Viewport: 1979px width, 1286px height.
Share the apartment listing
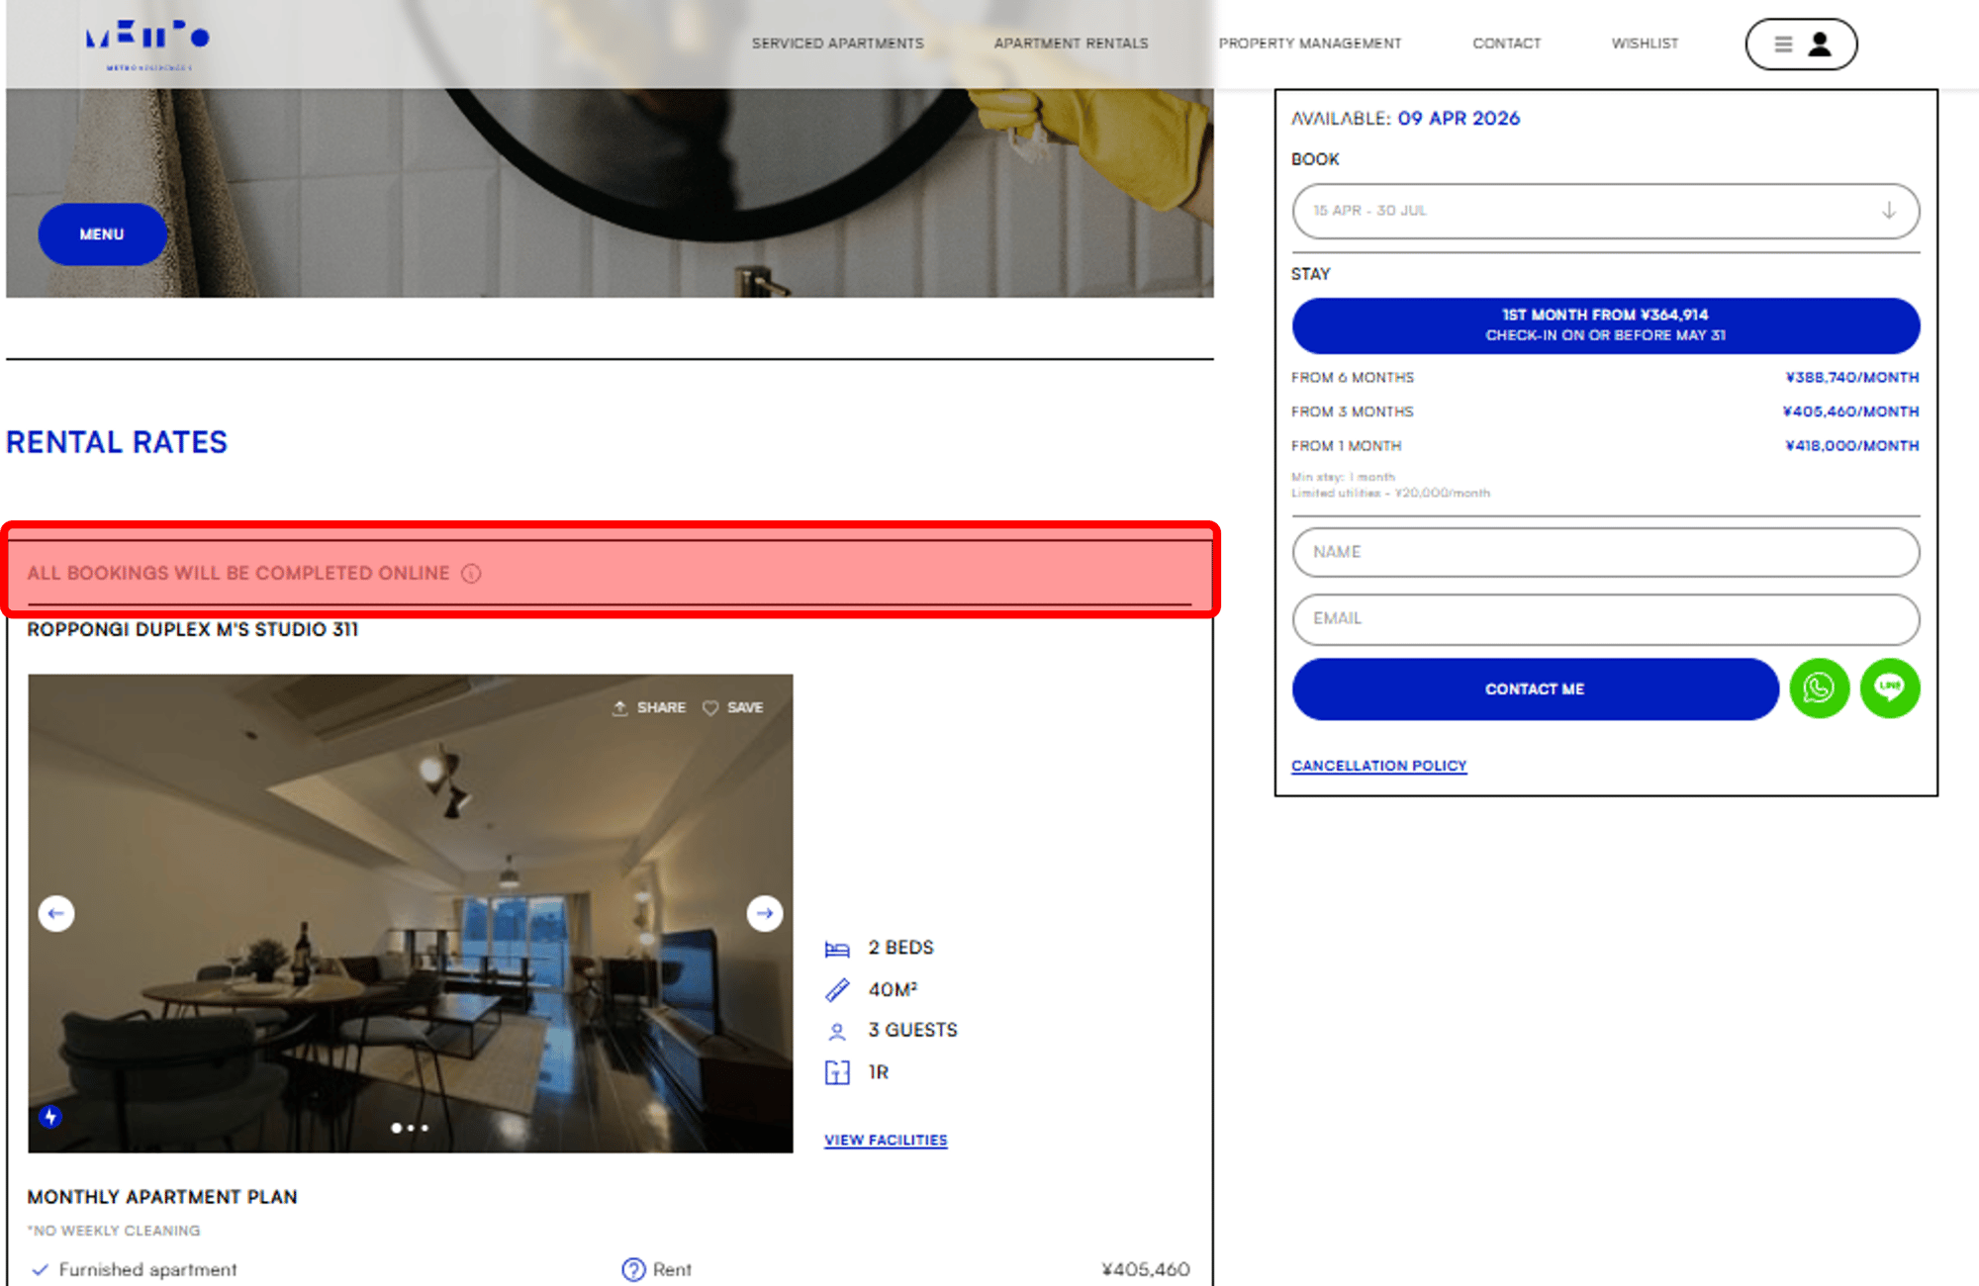(649, 707)
